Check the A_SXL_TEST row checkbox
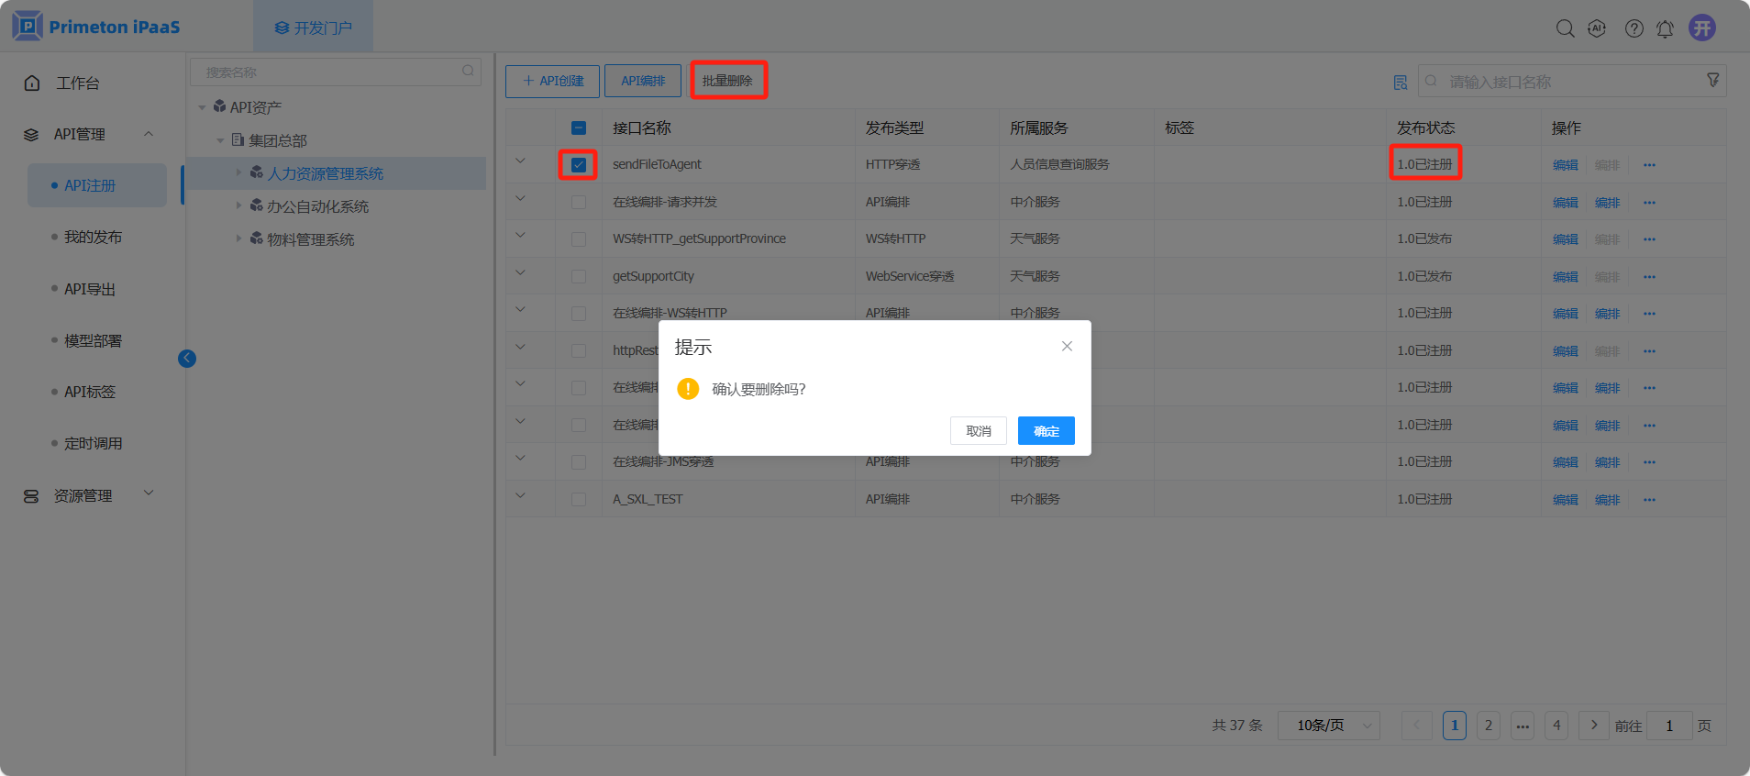This screenshot has width=1750, height=776. point(579,500)
